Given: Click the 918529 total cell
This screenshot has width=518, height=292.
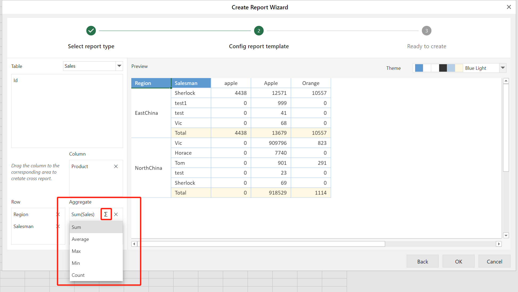Looking at the screenshot, I should [x=271, y=193].
